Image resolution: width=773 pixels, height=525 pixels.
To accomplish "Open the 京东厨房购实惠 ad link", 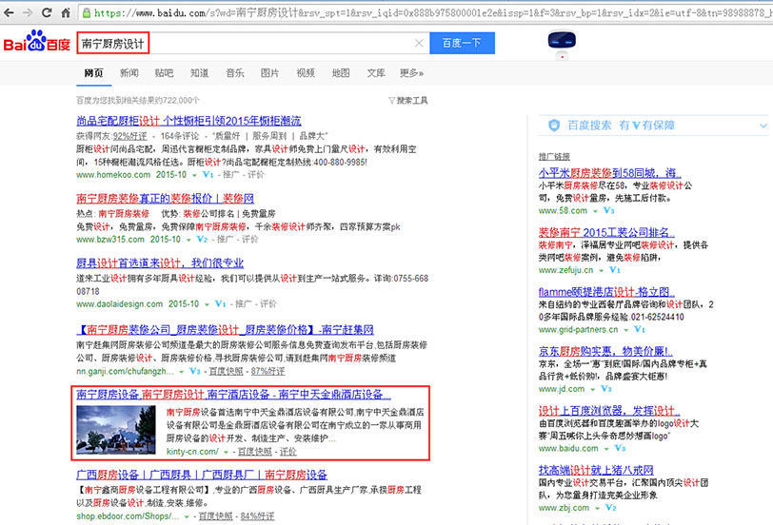I will click(605, 351).
